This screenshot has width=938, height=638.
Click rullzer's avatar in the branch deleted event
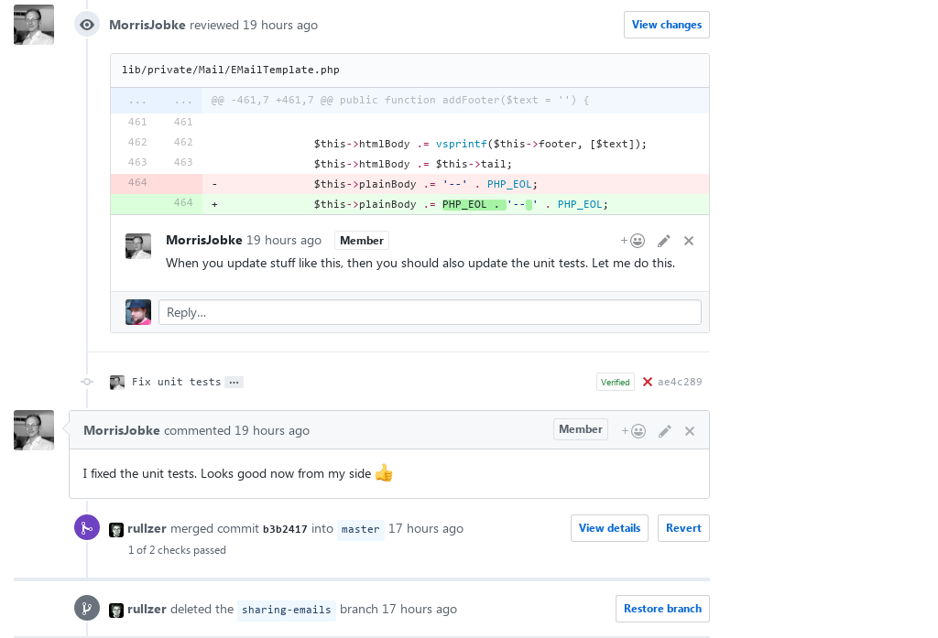[116, 610]
